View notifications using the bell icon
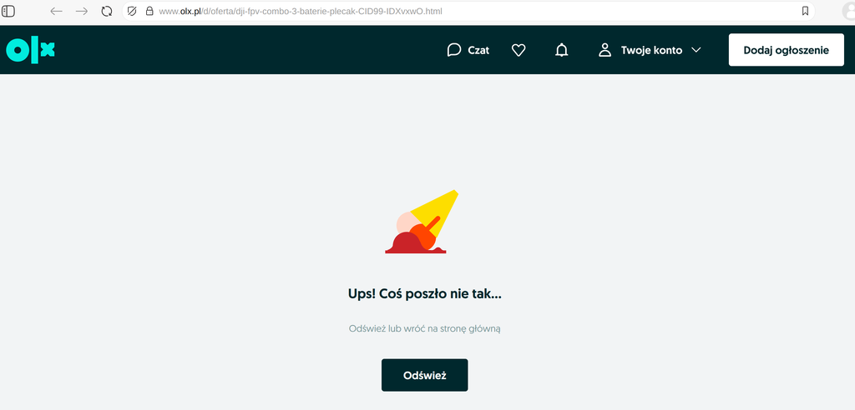 pyautogui.click(x=562, y=50)
